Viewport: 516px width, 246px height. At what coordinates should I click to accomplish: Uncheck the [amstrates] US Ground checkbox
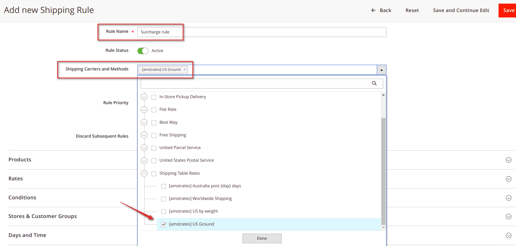click(164, 225)
